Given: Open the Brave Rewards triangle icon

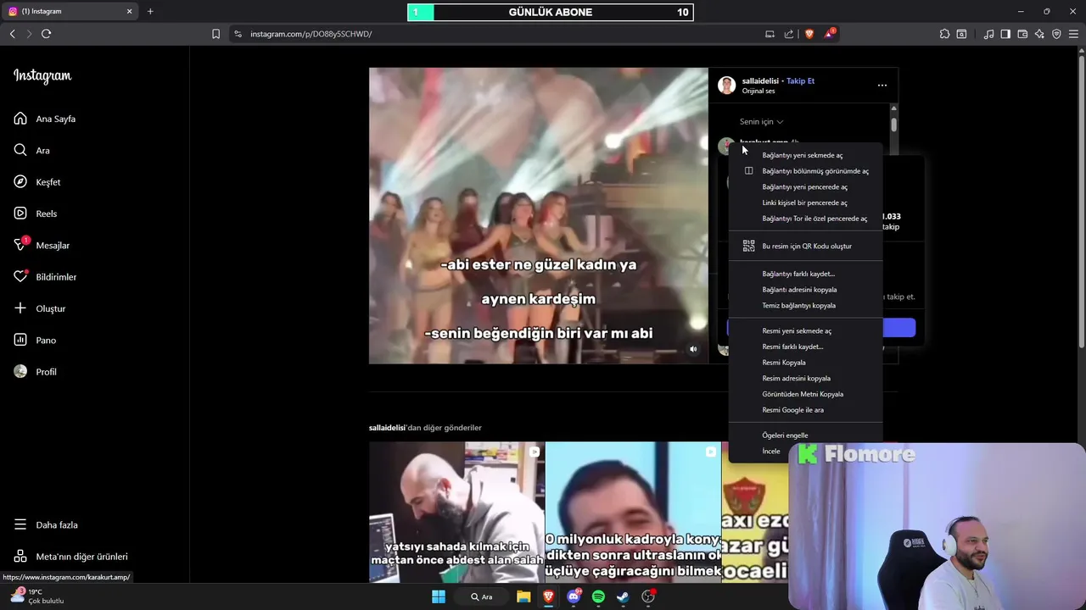Looking at the screenshot, I should coord(830,34).
